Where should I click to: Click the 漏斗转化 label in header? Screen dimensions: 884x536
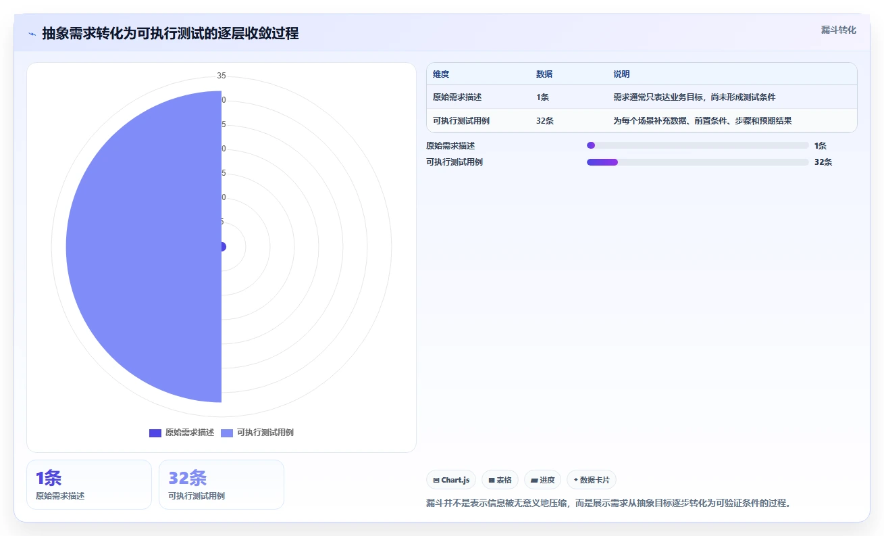(839, 30)
